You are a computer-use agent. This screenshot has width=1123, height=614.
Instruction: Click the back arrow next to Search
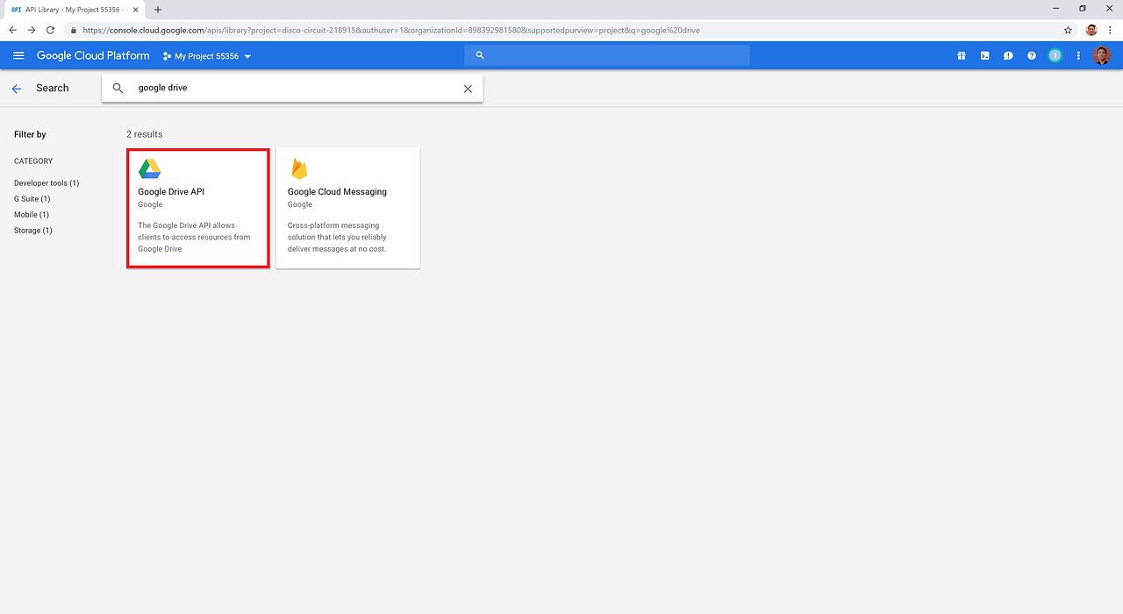[16, 88]
